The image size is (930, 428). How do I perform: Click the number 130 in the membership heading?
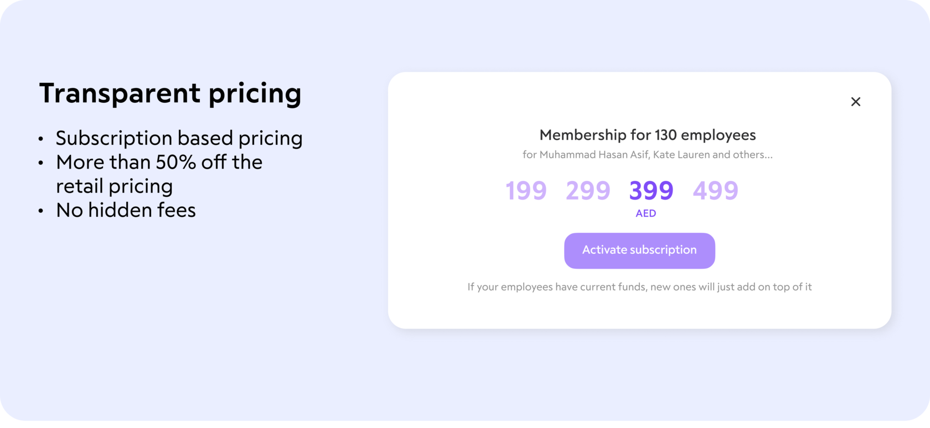click(666, 135)
